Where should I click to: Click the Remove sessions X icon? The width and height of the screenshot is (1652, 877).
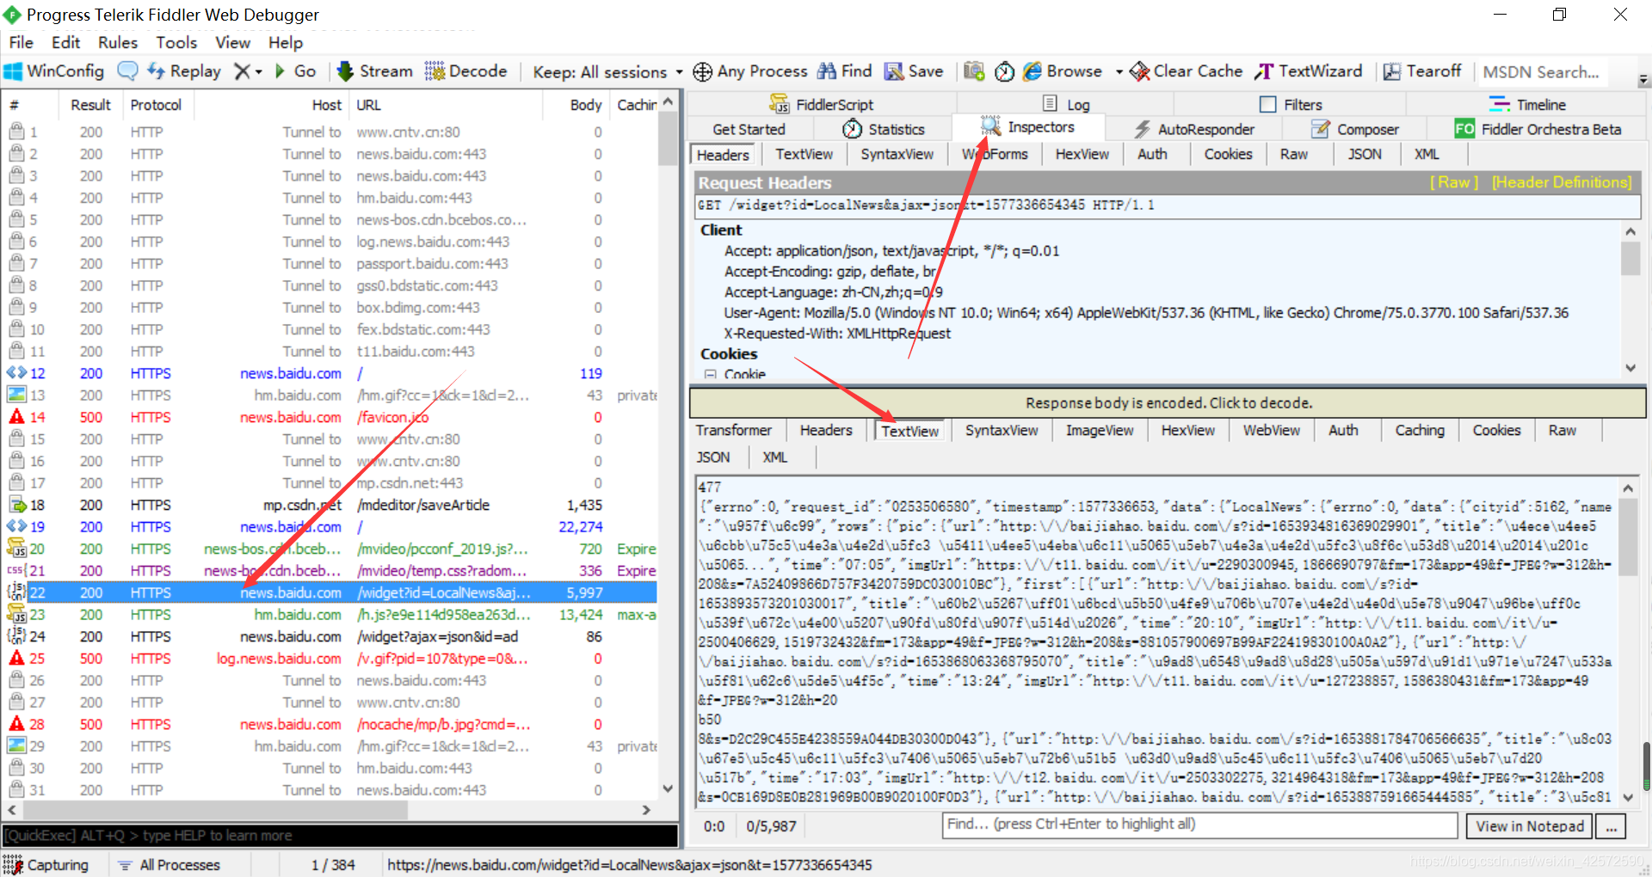pyautogui.click(x=243, y=71)
